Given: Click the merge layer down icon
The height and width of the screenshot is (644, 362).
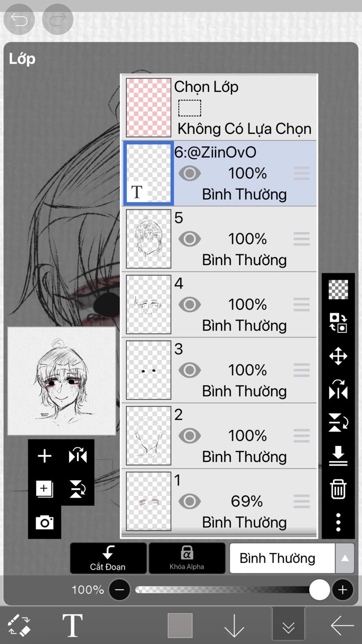Looking at the screenshot, I should click(x=338, y=456).
